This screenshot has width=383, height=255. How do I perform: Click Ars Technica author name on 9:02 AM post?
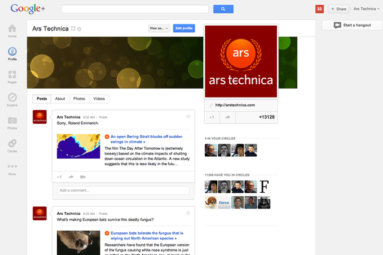click(68, 117)
